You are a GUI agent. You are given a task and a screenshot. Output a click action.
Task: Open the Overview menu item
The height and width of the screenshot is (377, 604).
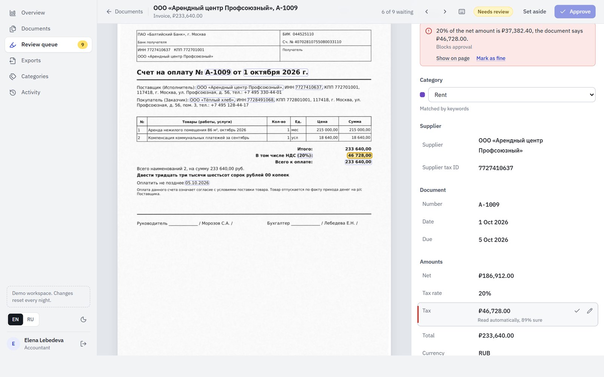(48, 13)
